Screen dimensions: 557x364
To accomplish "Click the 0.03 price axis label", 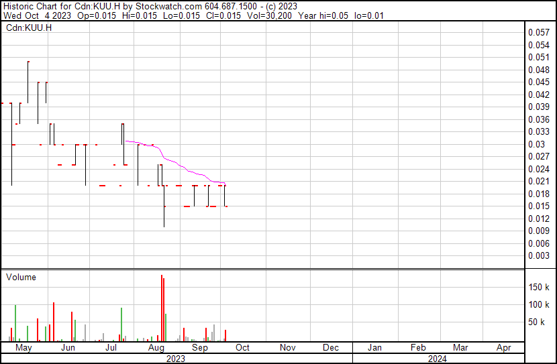I will (x=536, y=144).
